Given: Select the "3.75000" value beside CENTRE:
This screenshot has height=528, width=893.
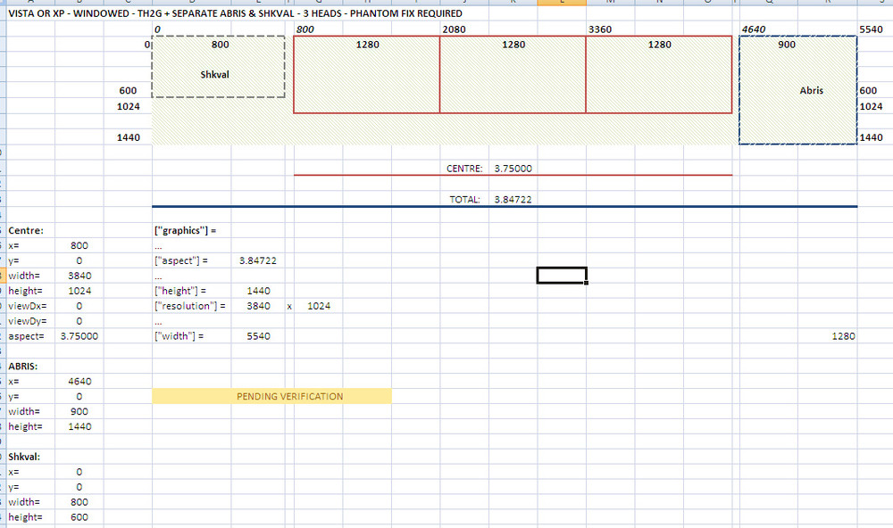Looking at the screenshot, I should click(513, 169).
